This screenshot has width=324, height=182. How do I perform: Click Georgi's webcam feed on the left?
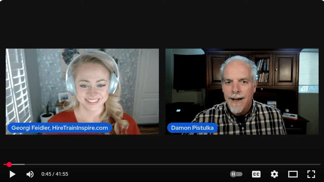pos(82,91)
